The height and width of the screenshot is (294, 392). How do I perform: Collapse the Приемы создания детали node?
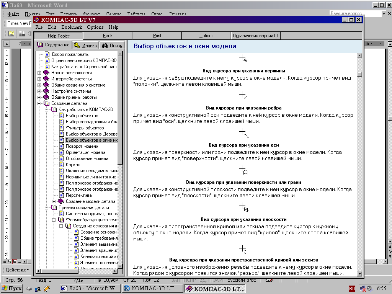[46, 207]
